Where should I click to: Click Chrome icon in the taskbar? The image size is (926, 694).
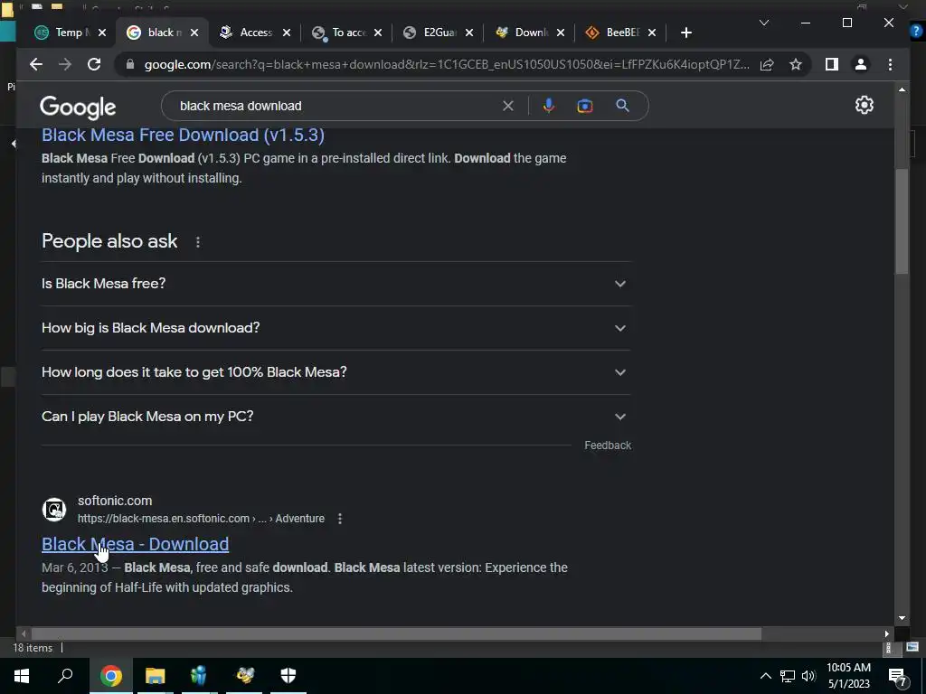tap(110, 676)
